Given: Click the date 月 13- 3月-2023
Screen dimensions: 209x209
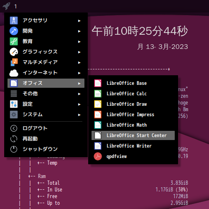Looking at the screenshot, I should click(163, 47).
